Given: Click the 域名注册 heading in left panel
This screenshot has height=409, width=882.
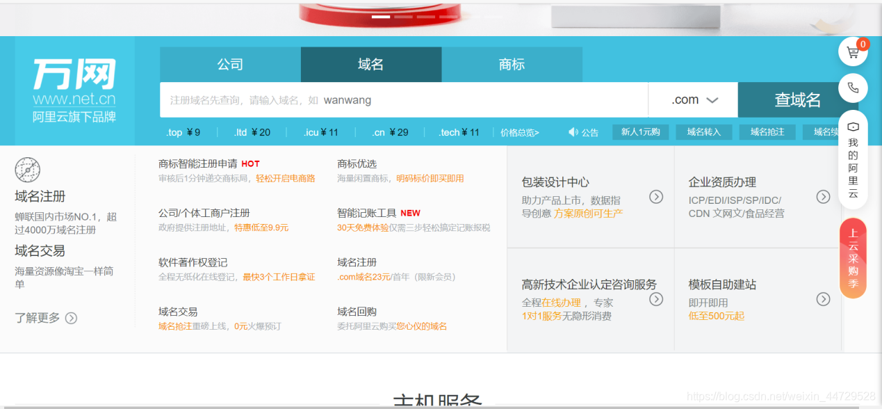Looking at the screenshot, I should point(40,196).
